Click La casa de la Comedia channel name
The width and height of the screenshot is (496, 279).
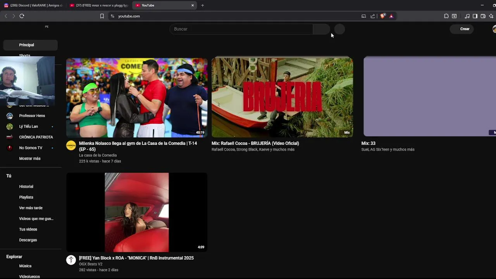98,155
